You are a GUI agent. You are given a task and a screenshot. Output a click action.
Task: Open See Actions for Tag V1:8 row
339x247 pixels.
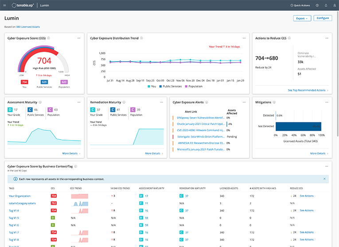point(308,239)
